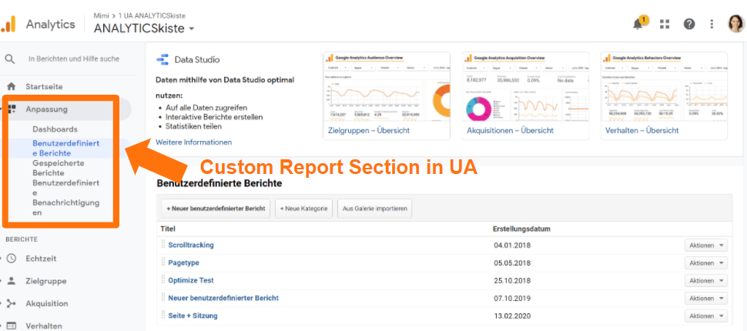This screenshot has width=747, height=331.
Task: Open Benutzerdefinierte Benachrichtigungen in sidebar
Action: [x=65, y=198]
